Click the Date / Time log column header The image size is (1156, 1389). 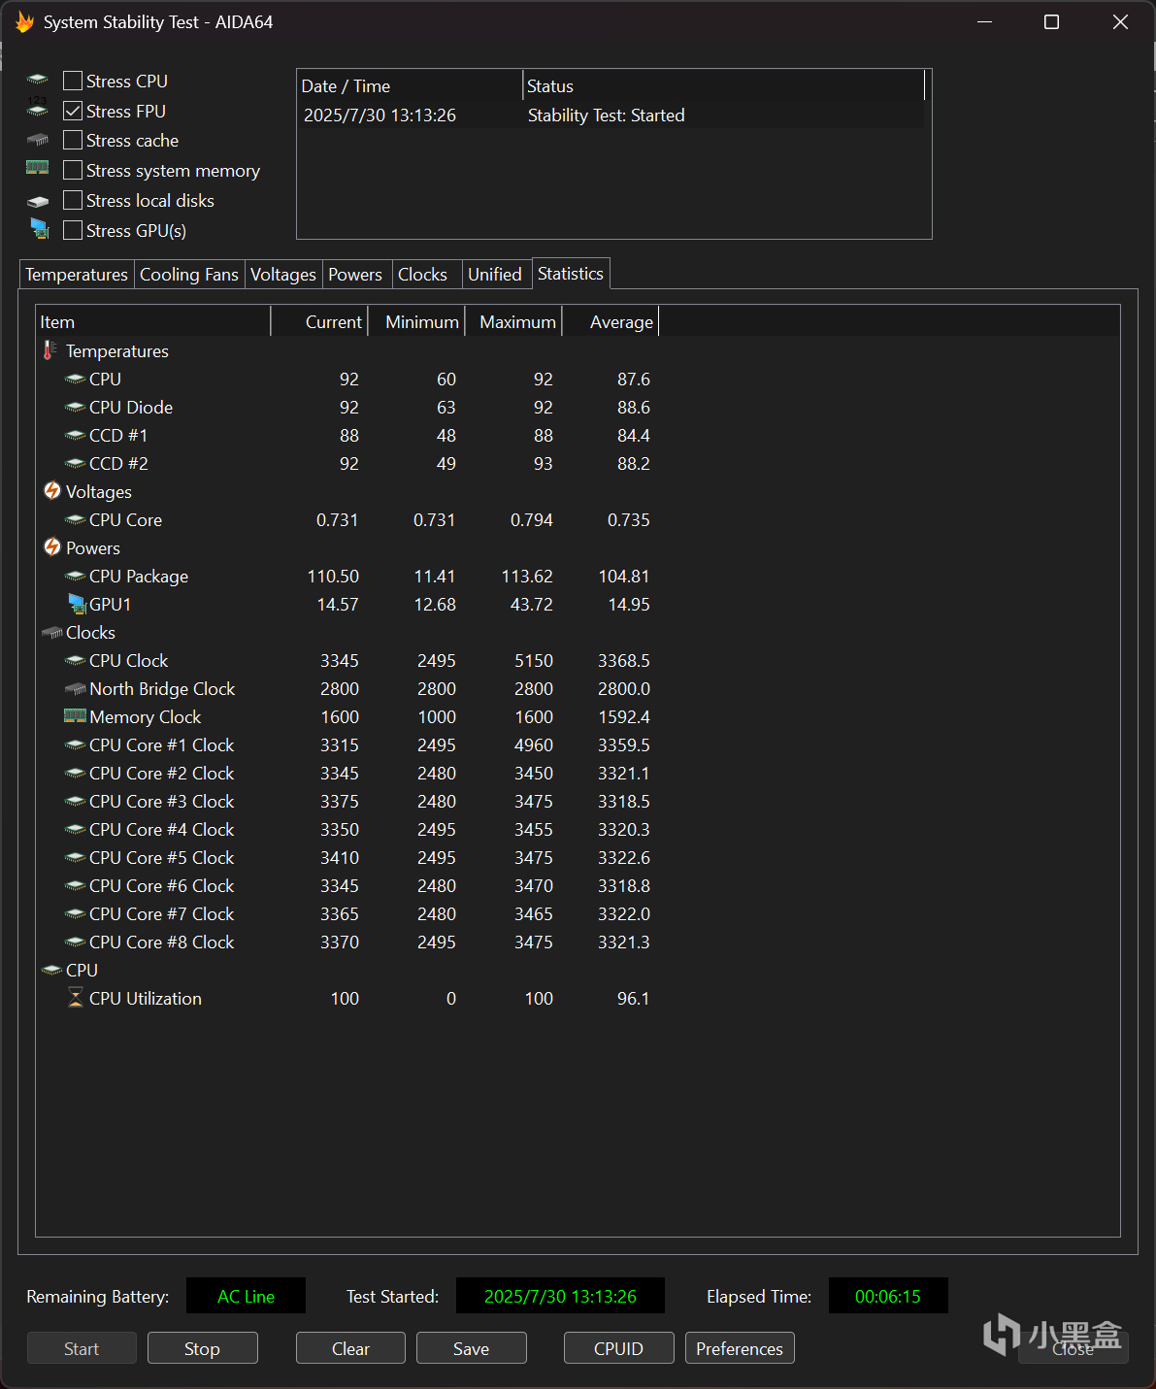pos(410,85)
